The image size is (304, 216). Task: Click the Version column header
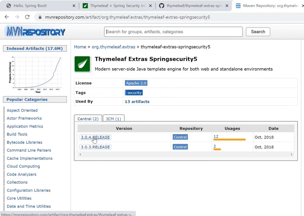click(124, 128)
